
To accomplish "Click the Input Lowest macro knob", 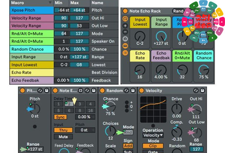I will [140, 36].
